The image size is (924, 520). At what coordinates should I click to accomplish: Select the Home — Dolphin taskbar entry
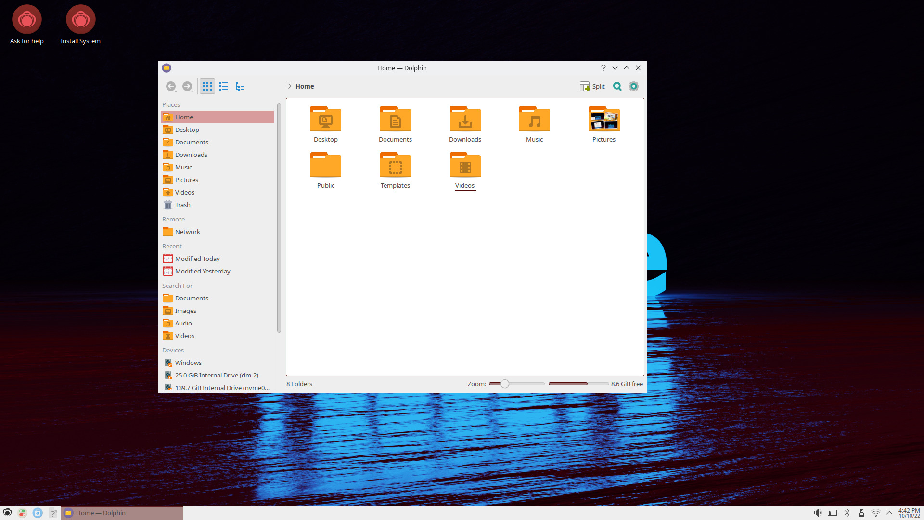pyautogui.click(x=101, y=513)
